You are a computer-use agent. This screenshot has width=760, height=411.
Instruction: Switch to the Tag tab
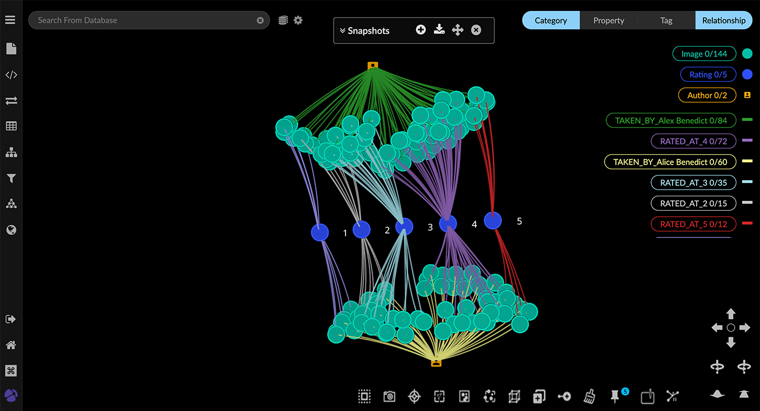pos(666,20)
